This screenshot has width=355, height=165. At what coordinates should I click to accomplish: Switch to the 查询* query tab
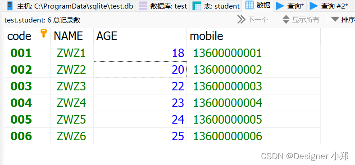(x=290, y=6)
